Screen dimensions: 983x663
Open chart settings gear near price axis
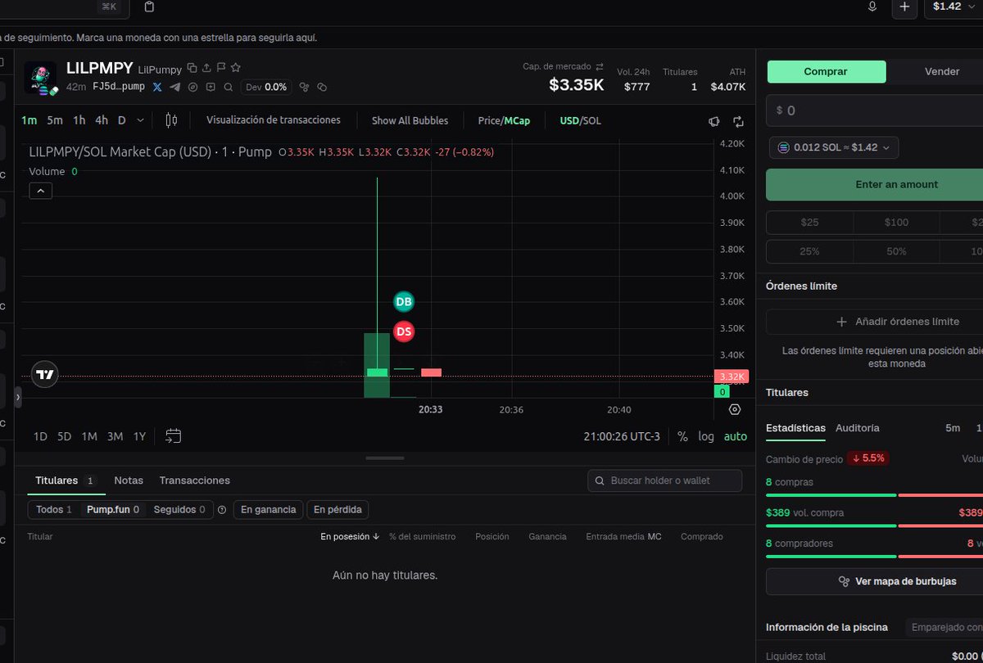(734, 410)
